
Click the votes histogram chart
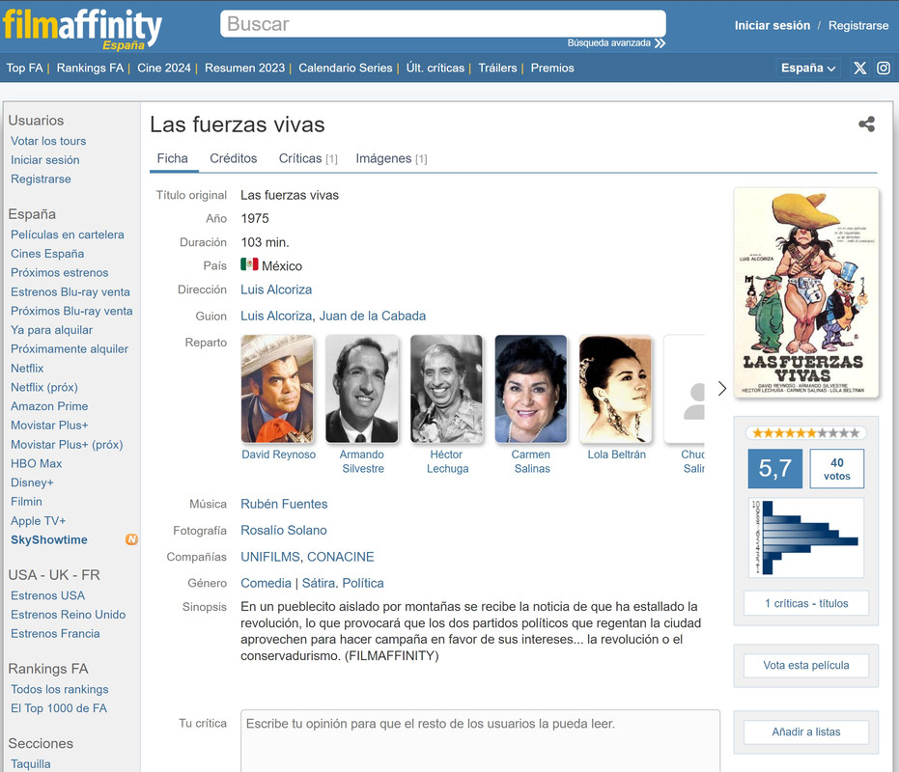pyautogui.click(x=805, y=538)
